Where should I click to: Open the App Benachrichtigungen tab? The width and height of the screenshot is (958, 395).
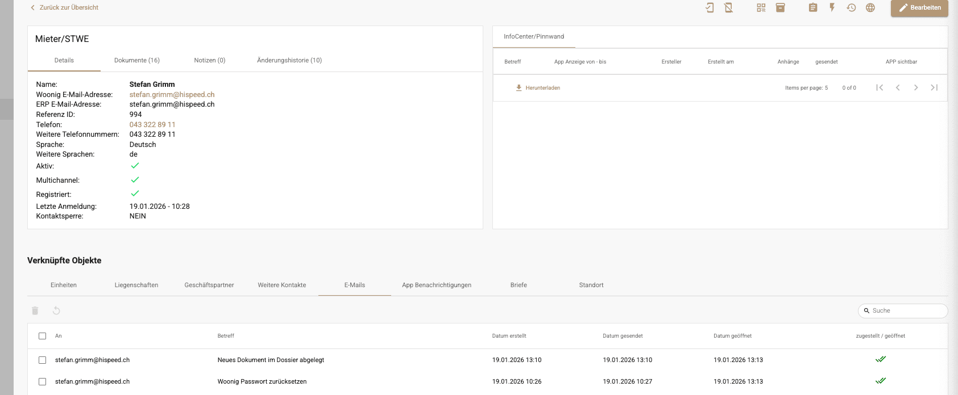tap(437, 285)
